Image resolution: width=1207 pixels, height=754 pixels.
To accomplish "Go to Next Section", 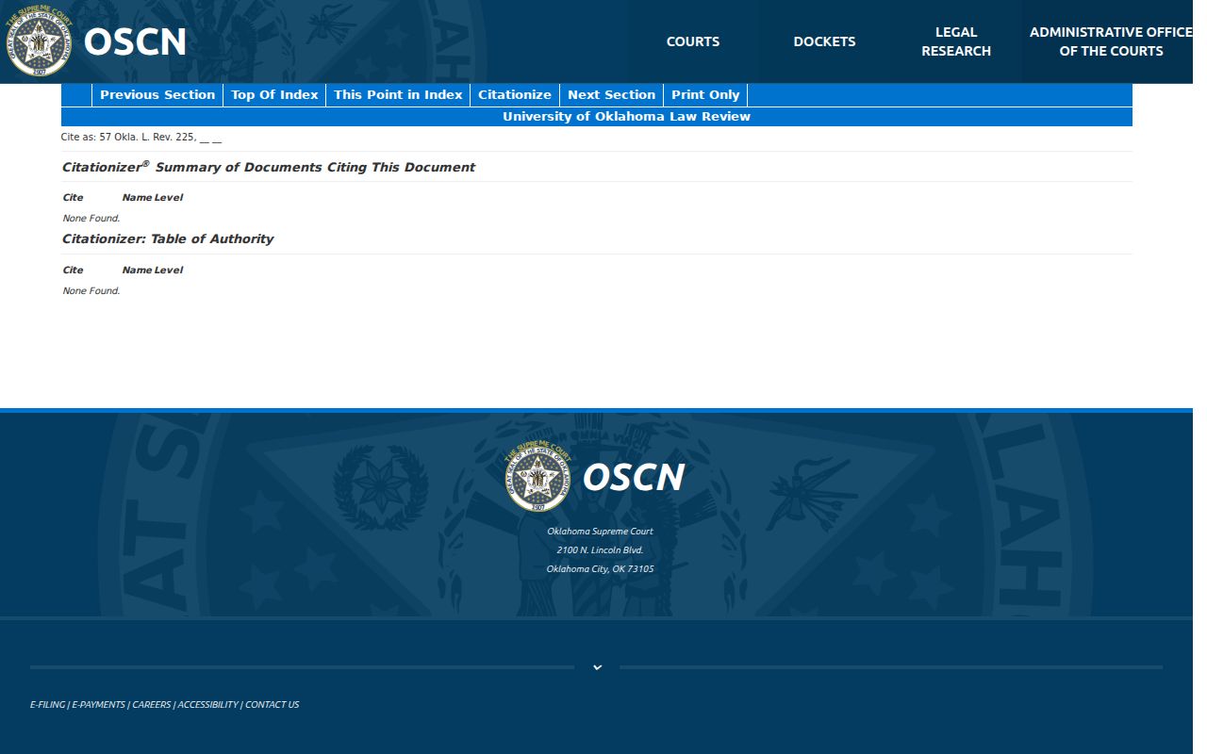I will click(x=611, y=95).
